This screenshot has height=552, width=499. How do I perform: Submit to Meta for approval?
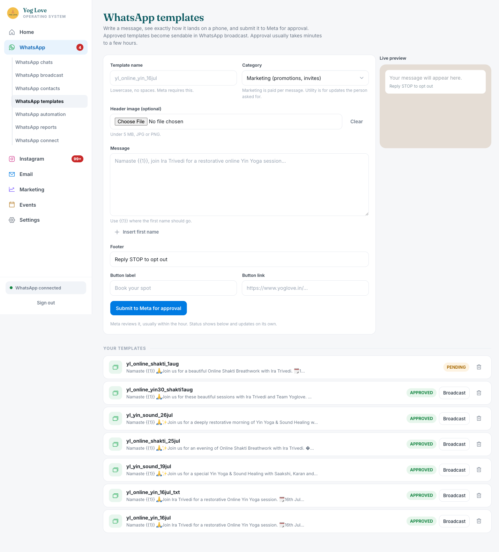click(x=148, y=308)
